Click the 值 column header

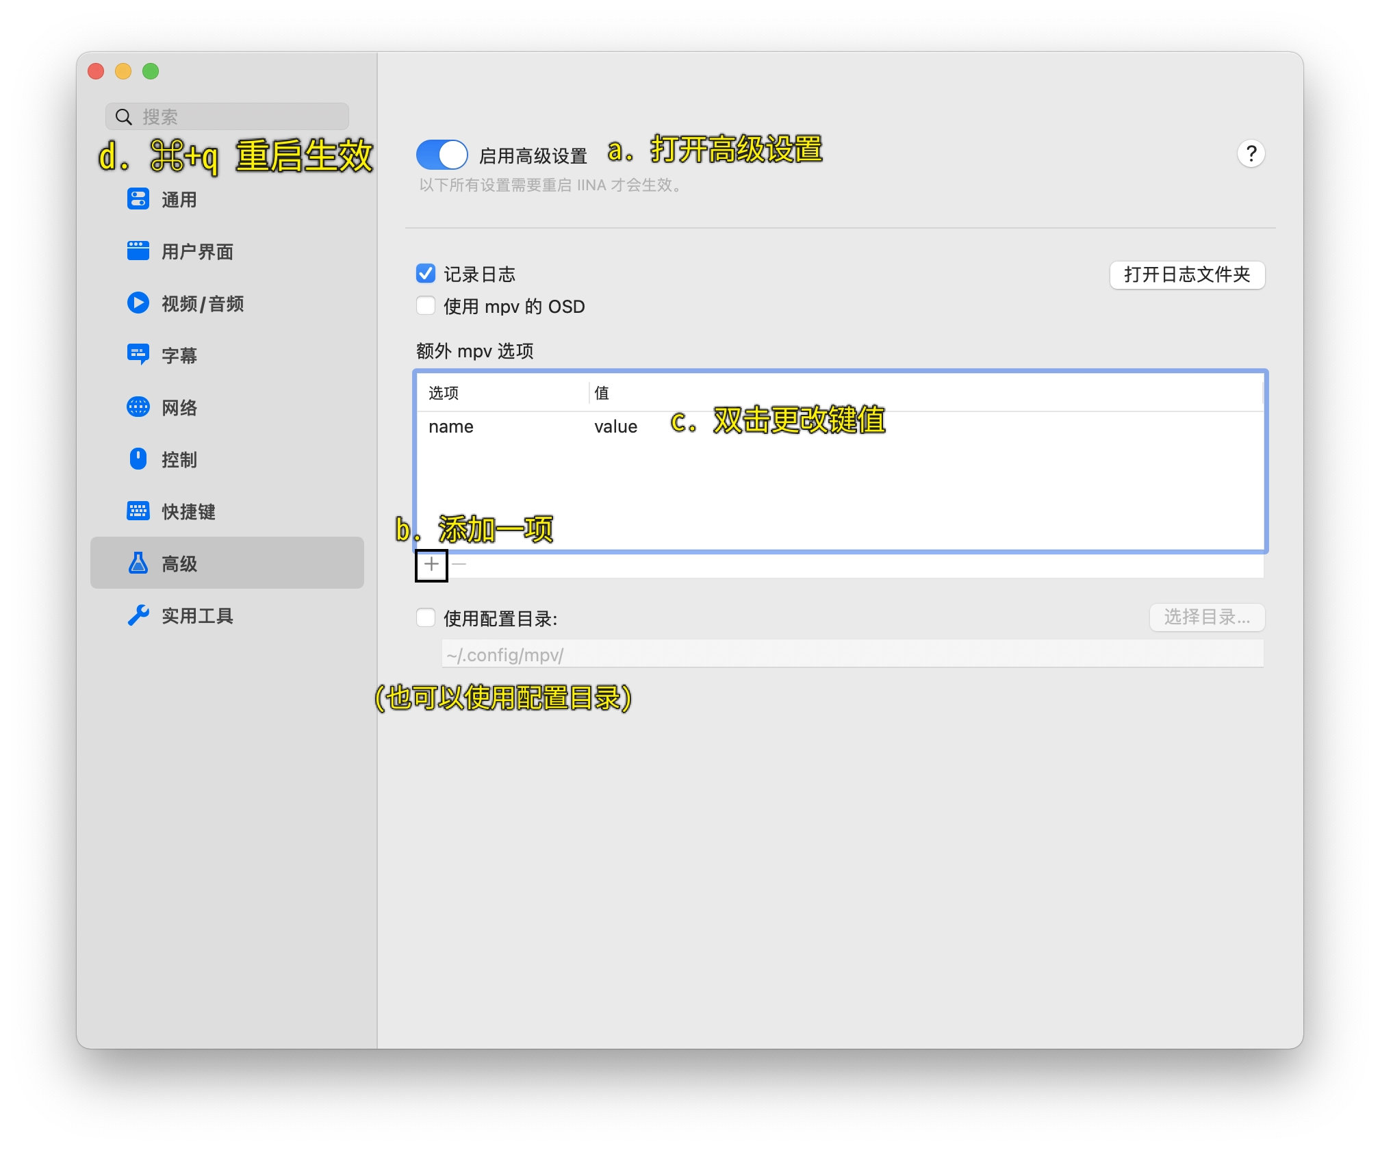[602, 393]
